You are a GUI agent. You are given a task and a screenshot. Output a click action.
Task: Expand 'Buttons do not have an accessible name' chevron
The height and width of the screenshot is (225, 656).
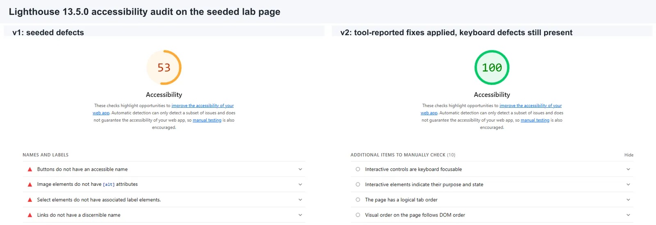click(x=300, y=169)
